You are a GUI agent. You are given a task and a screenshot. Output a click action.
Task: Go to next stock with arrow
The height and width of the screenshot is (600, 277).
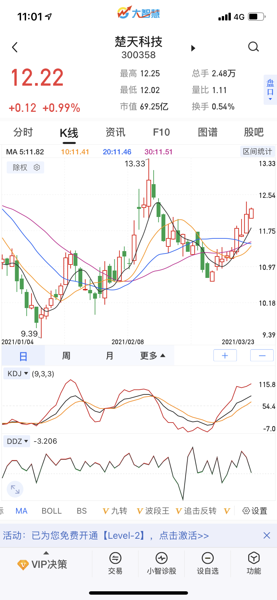tap(193, 48)
